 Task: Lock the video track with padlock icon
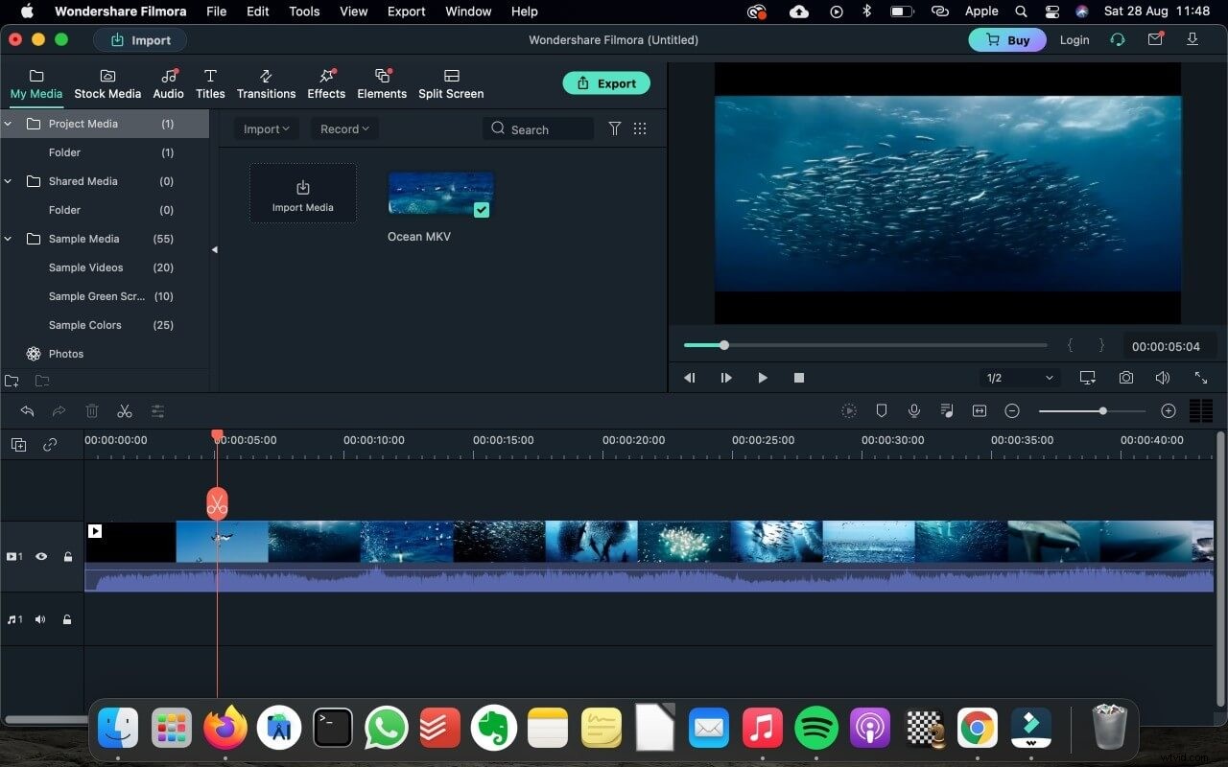[66, 556]
